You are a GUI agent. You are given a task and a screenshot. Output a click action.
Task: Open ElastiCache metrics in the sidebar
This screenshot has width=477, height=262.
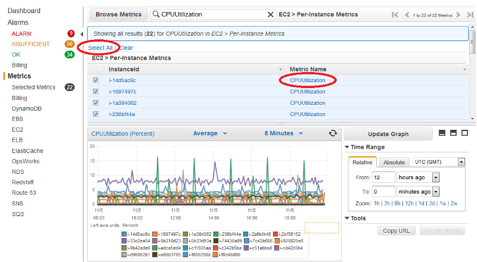coord(27,151)
